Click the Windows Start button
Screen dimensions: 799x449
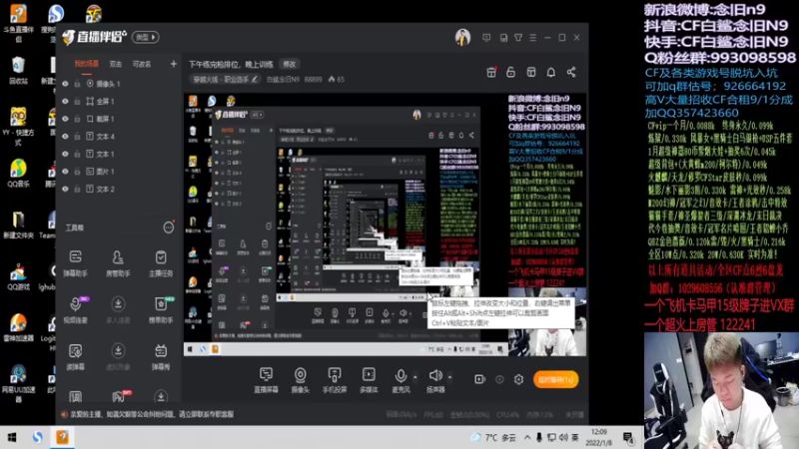tap(12, 437)
